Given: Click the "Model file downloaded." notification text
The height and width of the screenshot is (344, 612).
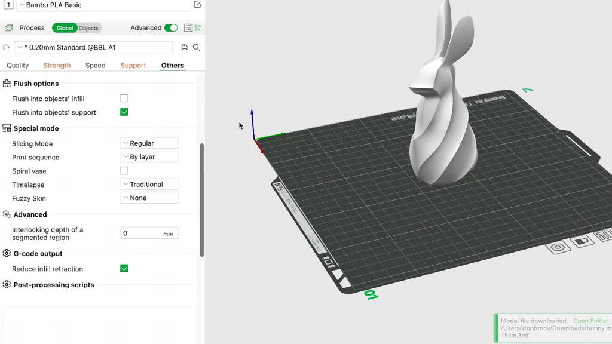Looking at the screenshot, I should tap(534, 321).
